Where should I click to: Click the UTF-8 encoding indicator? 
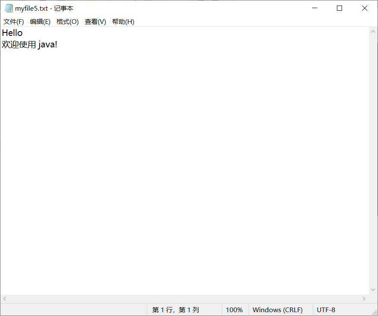325,310
